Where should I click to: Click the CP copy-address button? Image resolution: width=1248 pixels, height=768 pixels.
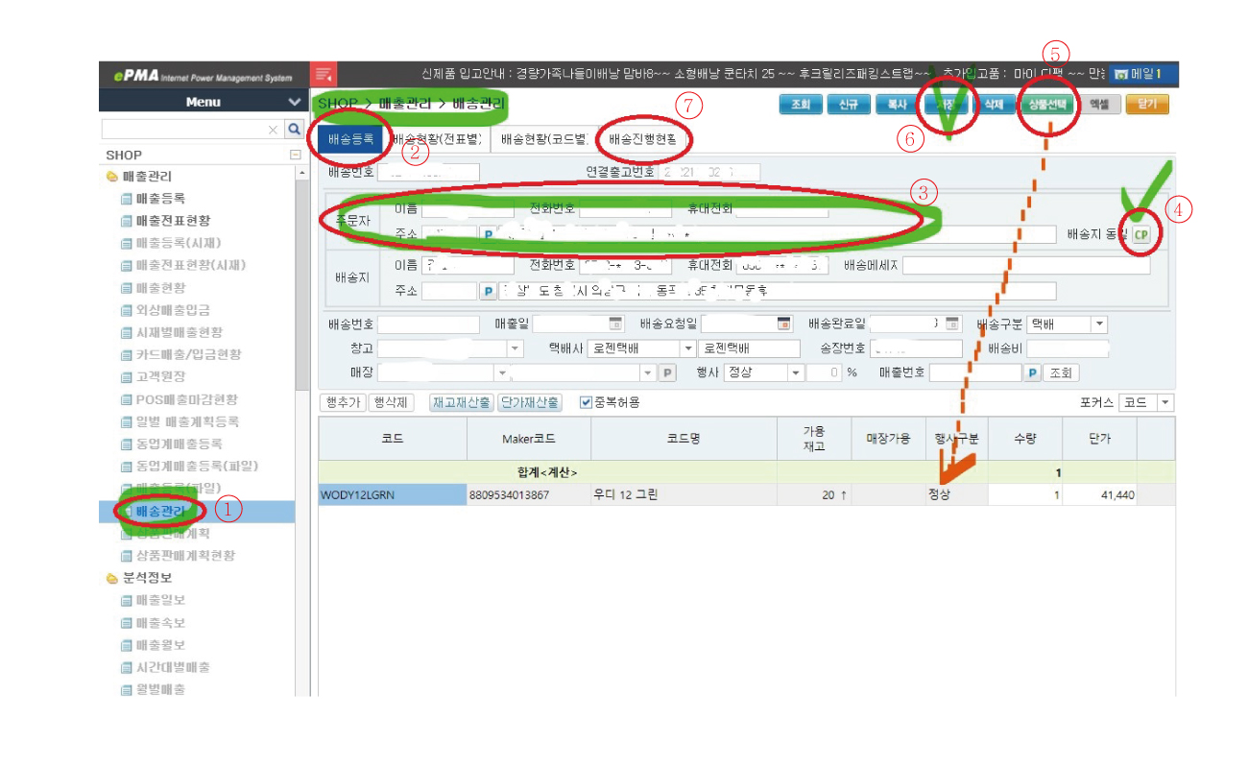click(x=1140, y=234)
